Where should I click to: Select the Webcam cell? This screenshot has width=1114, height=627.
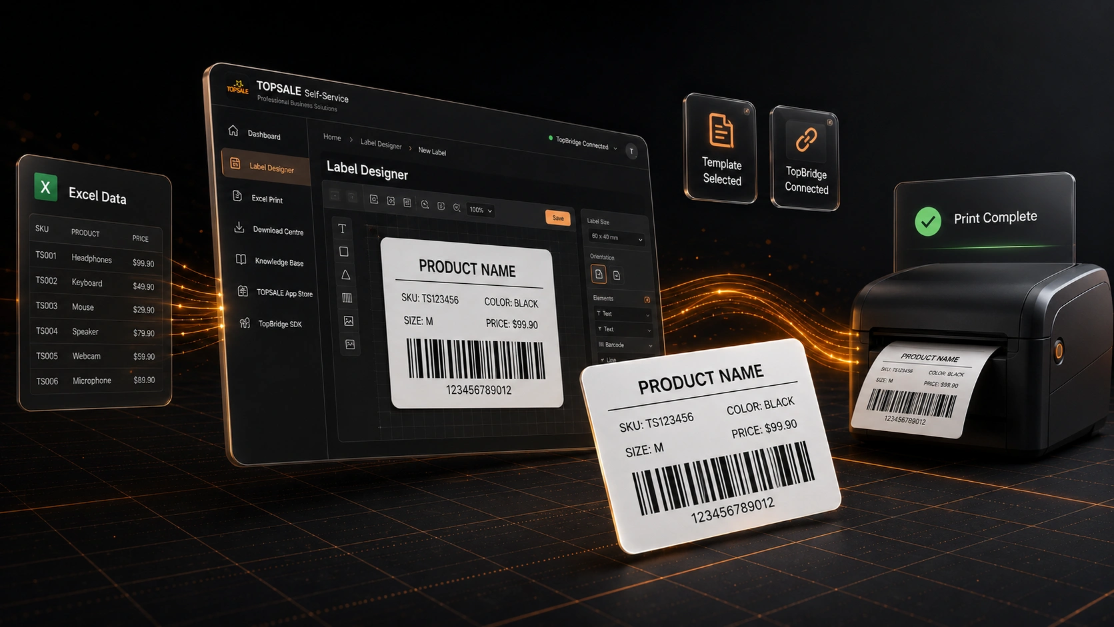pyautogui.click(x=87, y=356)
